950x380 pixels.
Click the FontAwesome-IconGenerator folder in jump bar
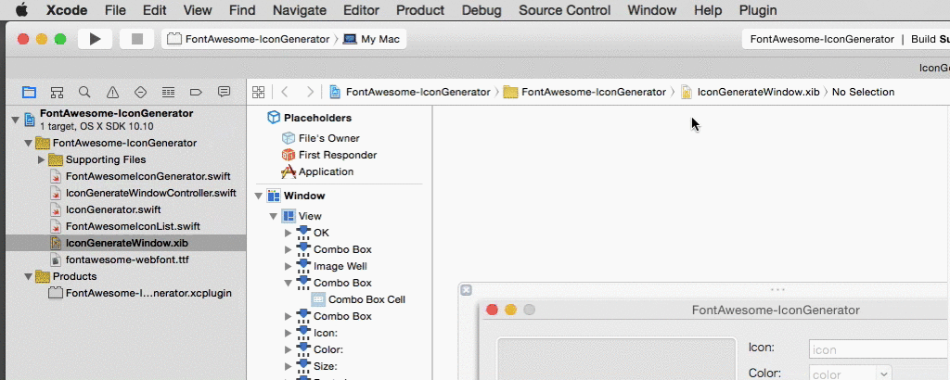(x=585, y=92)
